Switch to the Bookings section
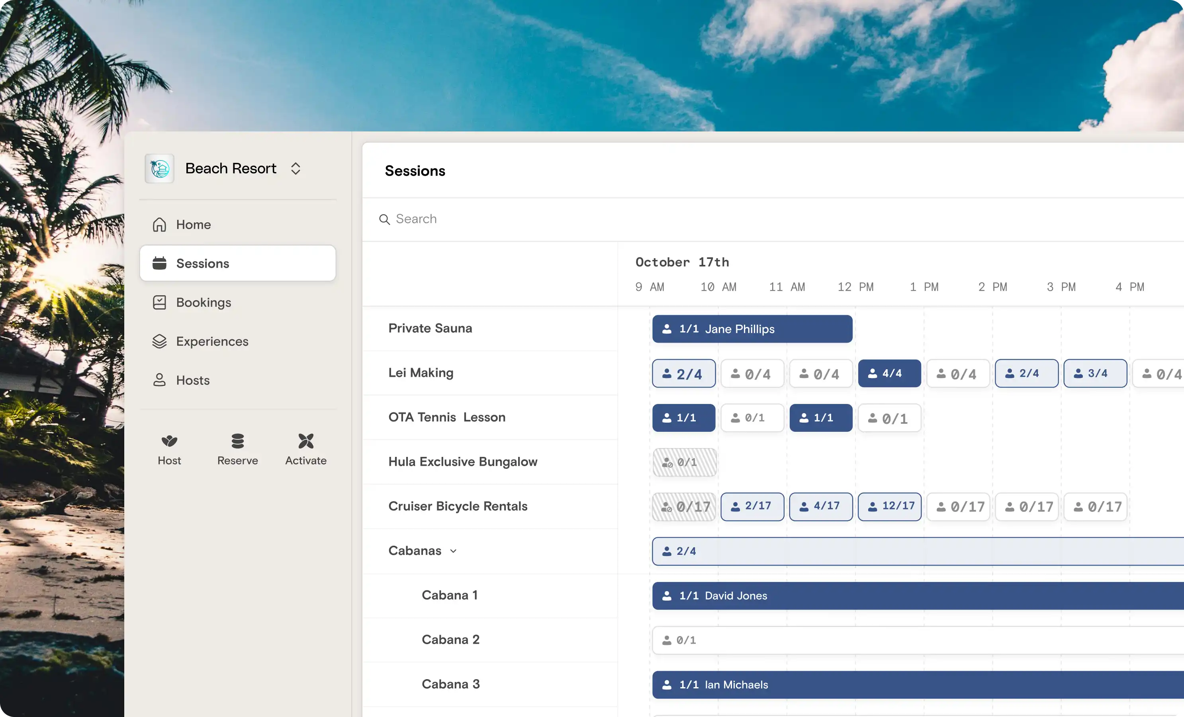This screenshot has height=717, width=1184. click(204, 302)
